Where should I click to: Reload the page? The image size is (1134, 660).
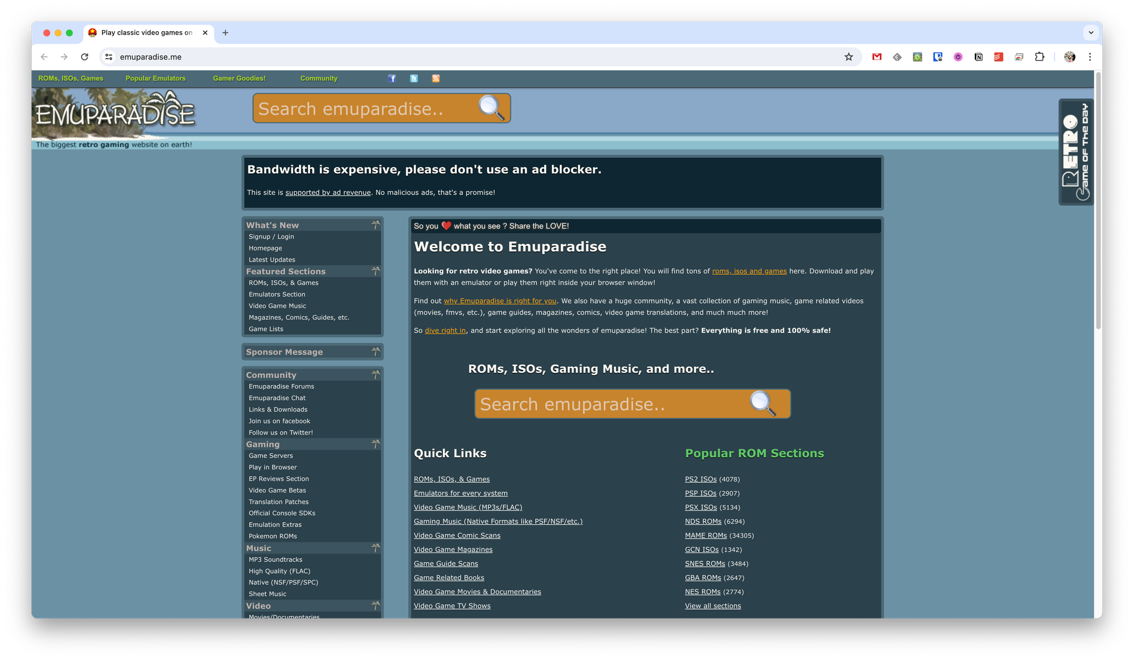[x=84, y=57]
